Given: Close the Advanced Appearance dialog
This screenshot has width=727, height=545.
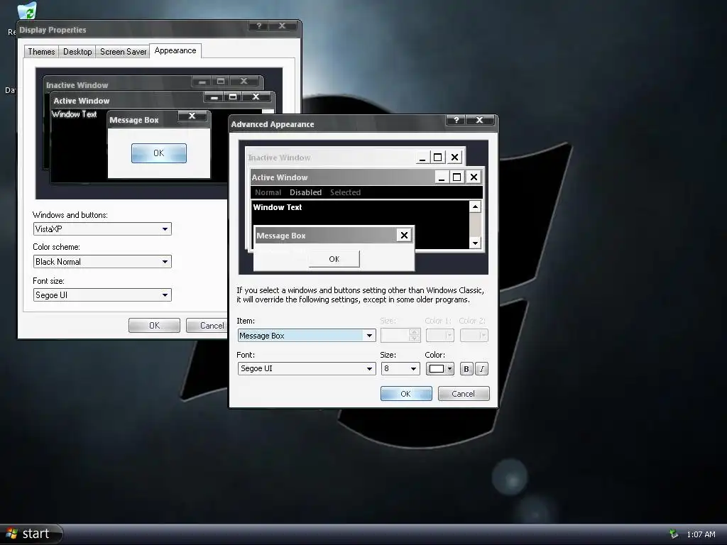Looking at the screenshot, I should click(x=480, y=120).
